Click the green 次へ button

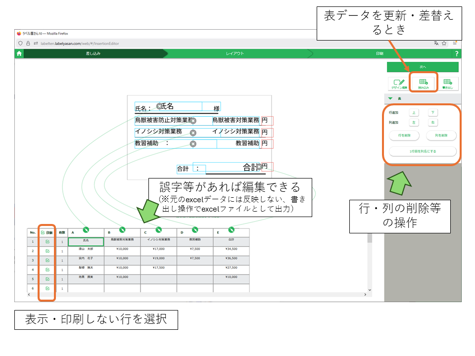pyautogui.click(x=423, y=67)
